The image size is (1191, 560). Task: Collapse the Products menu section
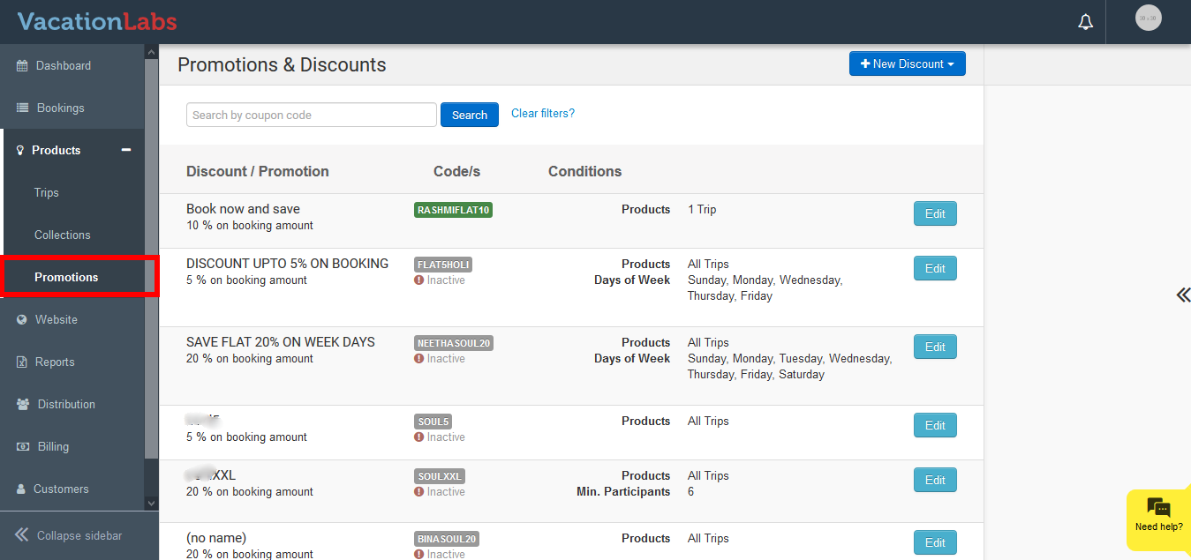coord(126,150)
